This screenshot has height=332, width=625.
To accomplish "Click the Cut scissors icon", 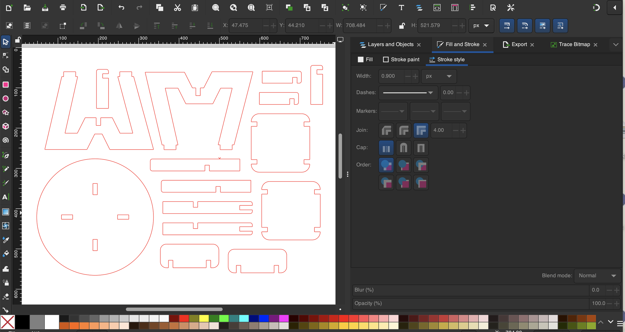I will 177,8.
